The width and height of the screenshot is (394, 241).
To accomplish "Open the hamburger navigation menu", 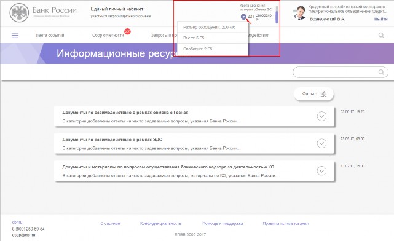I will pyautogui.click(x=15, y=35).
